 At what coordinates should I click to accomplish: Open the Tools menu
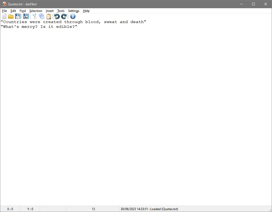61,11
